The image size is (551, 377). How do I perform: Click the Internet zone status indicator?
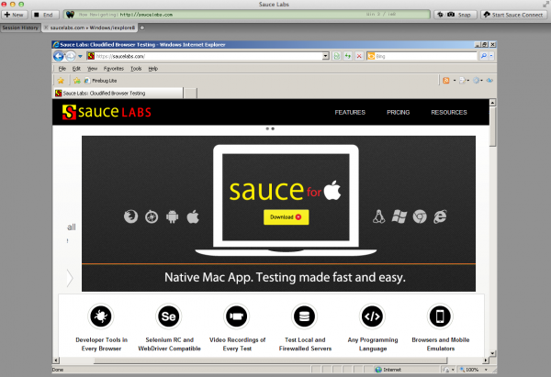pos(388,370)
